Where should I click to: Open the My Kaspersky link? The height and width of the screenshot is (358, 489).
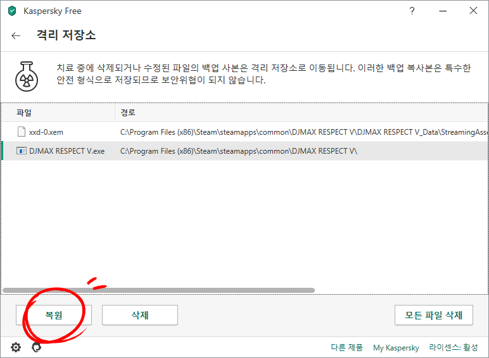[x=396, y=348]
